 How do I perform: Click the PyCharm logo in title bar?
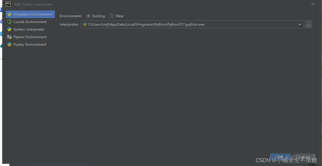(x=8, y=4)
